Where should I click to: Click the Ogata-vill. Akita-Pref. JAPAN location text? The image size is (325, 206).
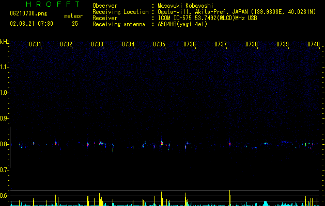(x=237, y=12)
